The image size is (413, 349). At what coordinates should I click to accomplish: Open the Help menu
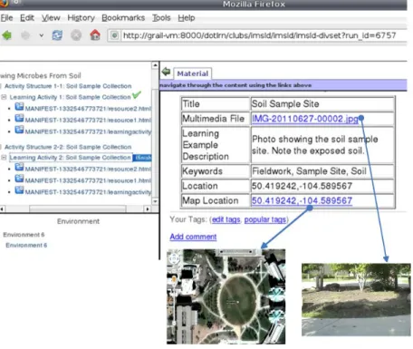point(187,18)
